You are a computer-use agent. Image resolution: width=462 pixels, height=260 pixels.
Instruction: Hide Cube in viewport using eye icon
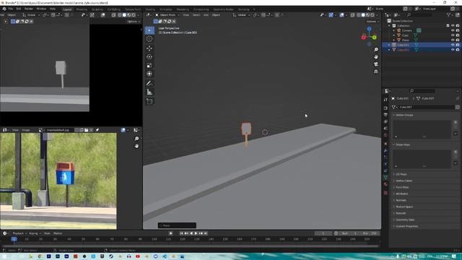point(453,35)
